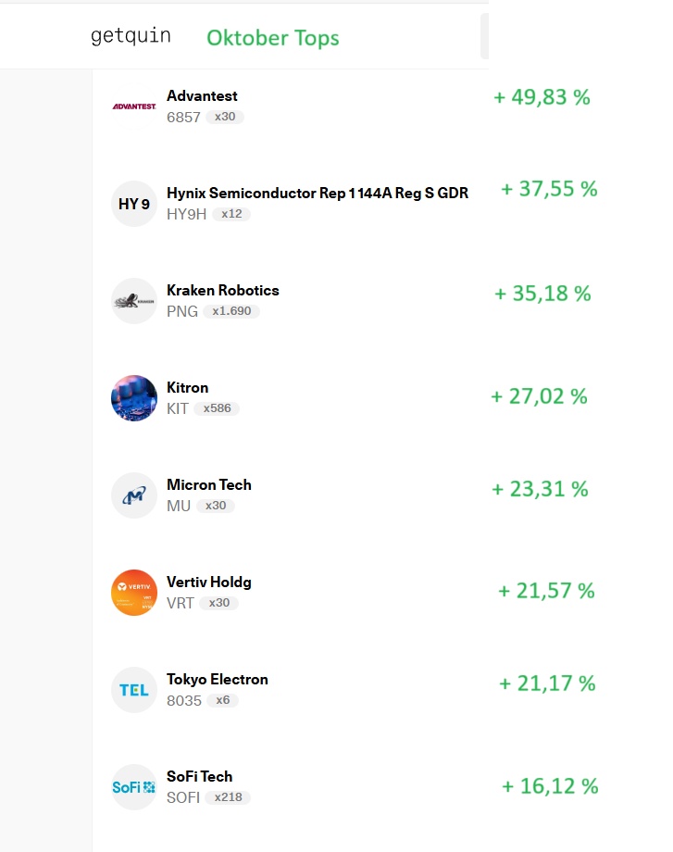Open Hynix Semiconductor Rep 1144A Reg S GDR

point(318,194)
